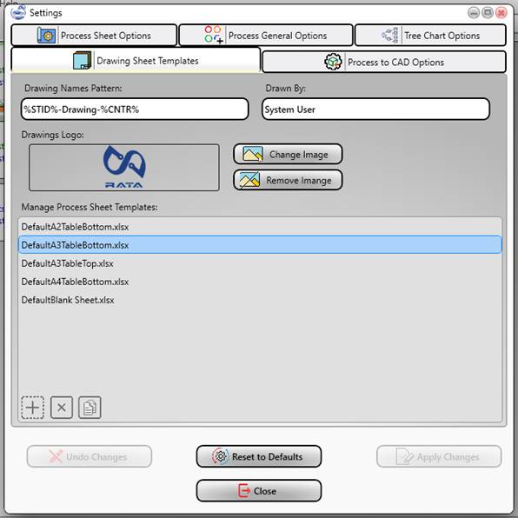Screen dimensions: 518x518
Task: Click the RATA drawings logo preview
Action: [x=124, y=167]
